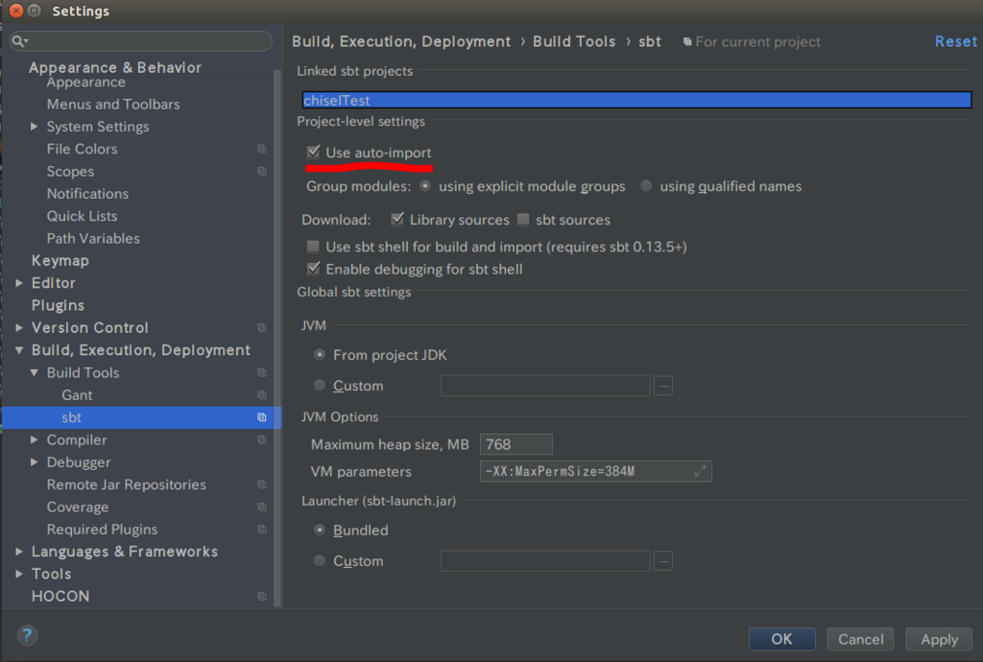Click the OK button
The image size is (983, 662).
pyautogui.click(x=781, y=639)
